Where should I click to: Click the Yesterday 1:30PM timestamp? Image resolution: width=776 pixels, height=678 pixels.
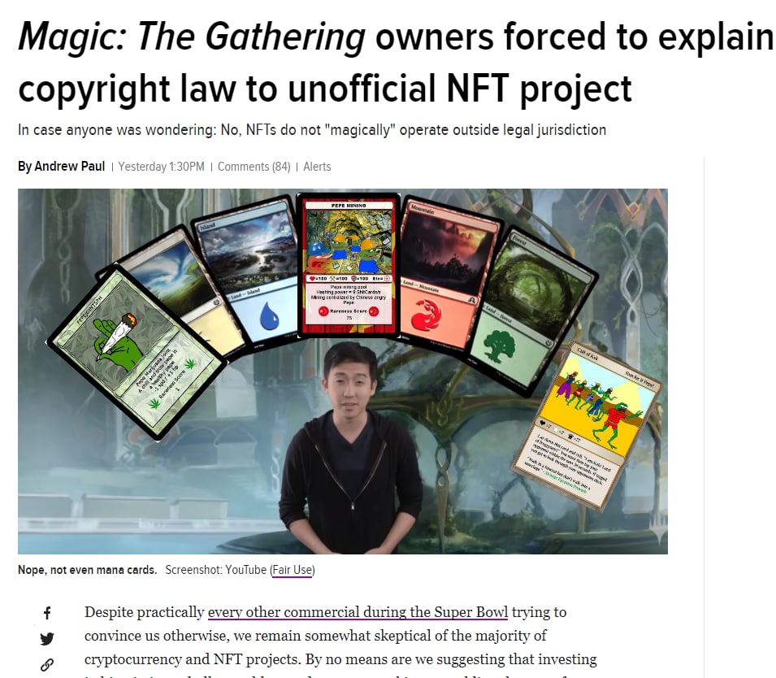click(161, 167)
